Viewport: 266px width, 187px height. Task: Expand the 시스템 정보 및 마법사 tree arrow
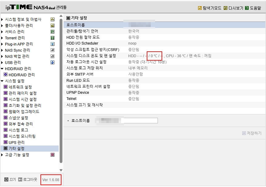2,19
